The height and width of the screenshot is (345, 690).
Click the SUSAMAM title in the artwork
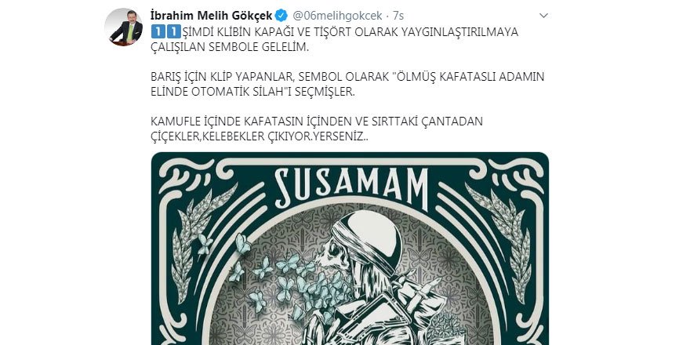tap(351, 188)
